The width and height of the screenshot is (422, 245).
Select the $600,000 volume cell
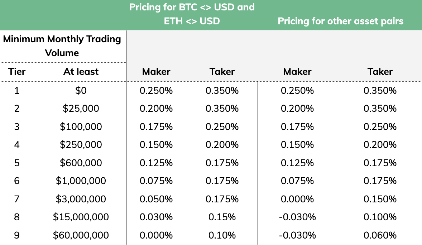click(81, 163)
